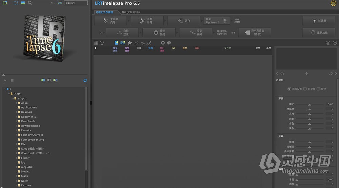Expand the Pictures folder
This screenshot has height=188, width=339.
(x=17, y=185)
